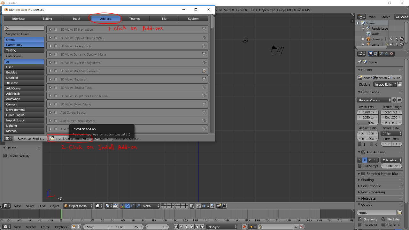Filter add-ons by Import-Export category
This screenshot has height=230, width=409.
click(24, 120)
